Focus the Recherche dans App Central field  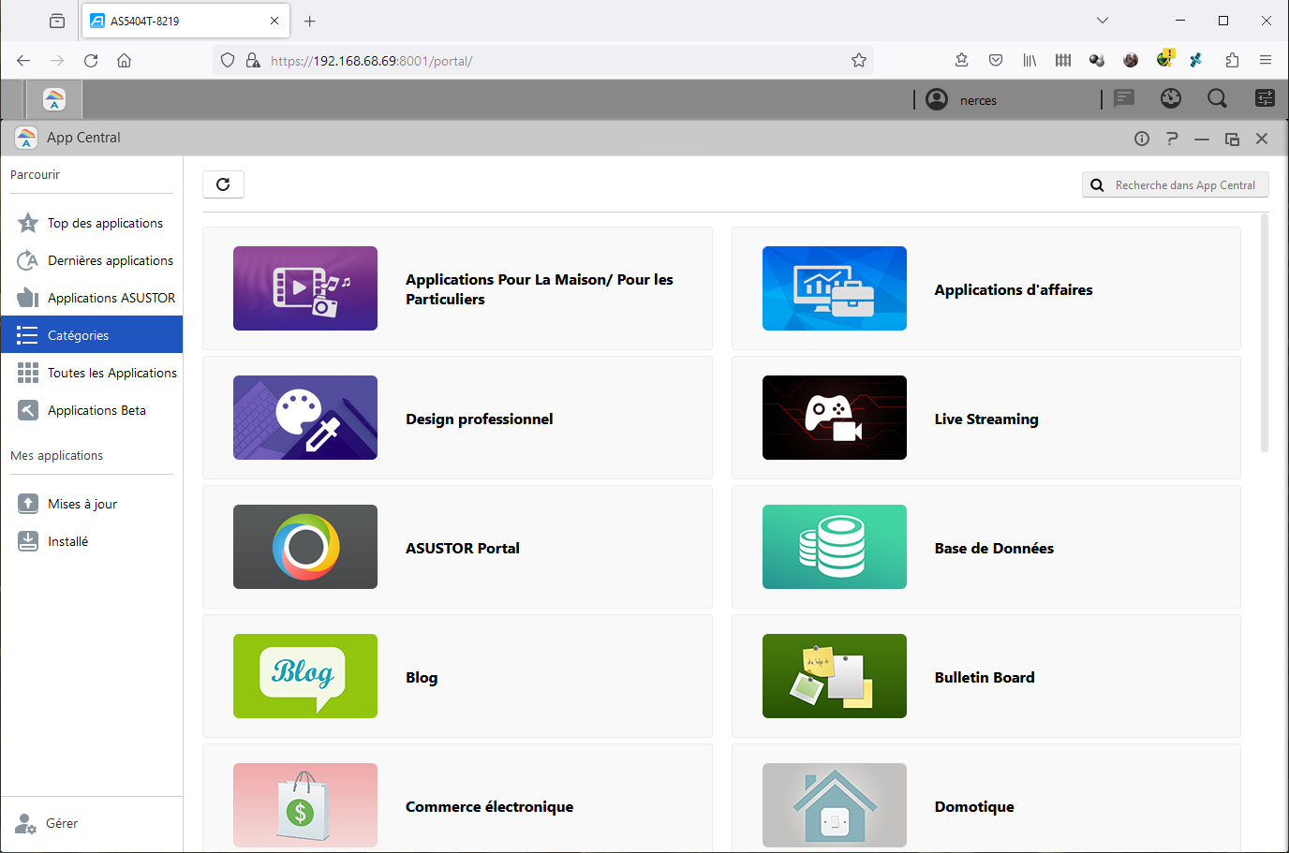pos(1176,185)
